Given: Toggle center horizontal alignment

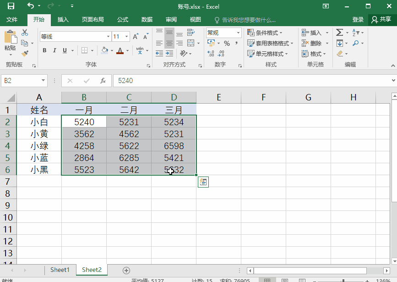Looking at the screenshot, I should [169, 43].
